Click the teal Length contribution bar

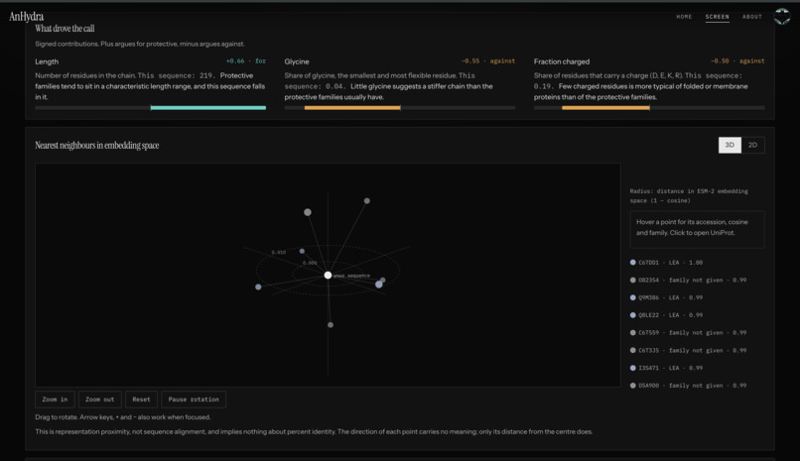tap(208, 107)
